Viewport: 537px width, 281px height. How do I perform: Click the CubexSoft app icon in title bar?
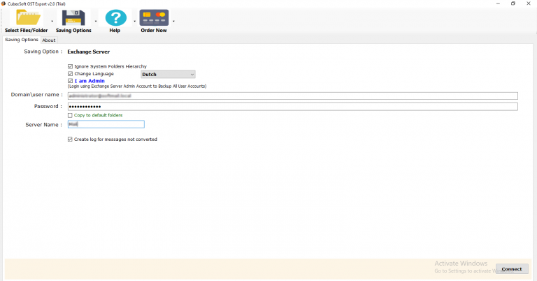click(x=4, y=3)
